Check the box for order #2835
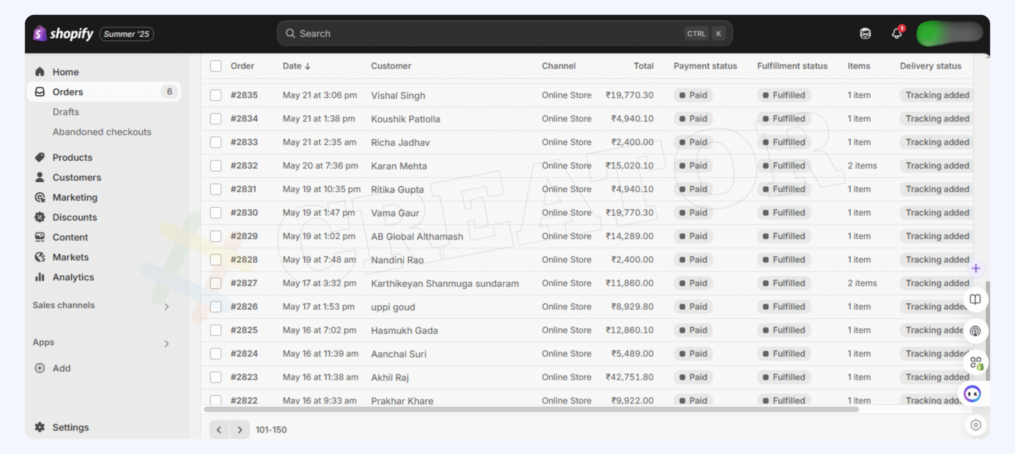Viewport: 1015px width, 454px height. click(x=216, y=95)
